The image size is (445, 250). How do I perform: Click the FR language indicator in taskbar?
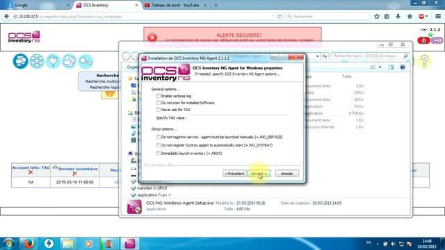point(369,242)
